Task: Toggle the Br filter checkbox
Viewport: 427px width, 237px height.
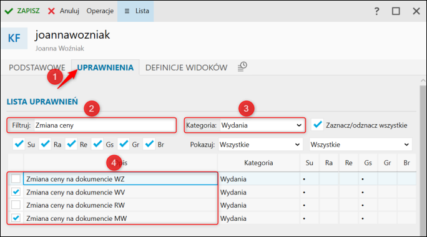Action: pyautogui.click(x=149, y=144)
